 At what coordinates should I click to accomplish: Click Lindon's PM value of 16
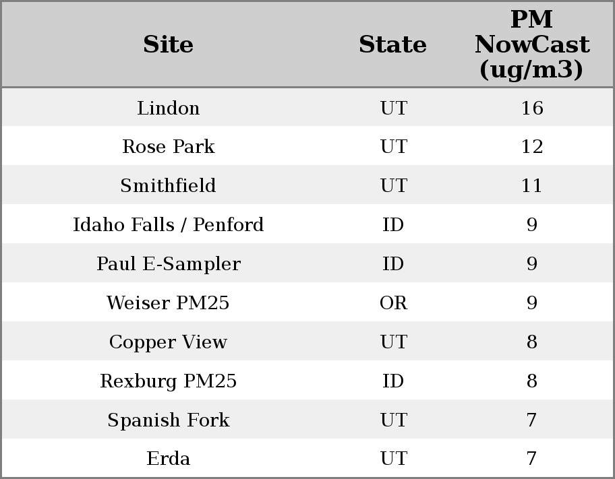[x=531, y=108]
